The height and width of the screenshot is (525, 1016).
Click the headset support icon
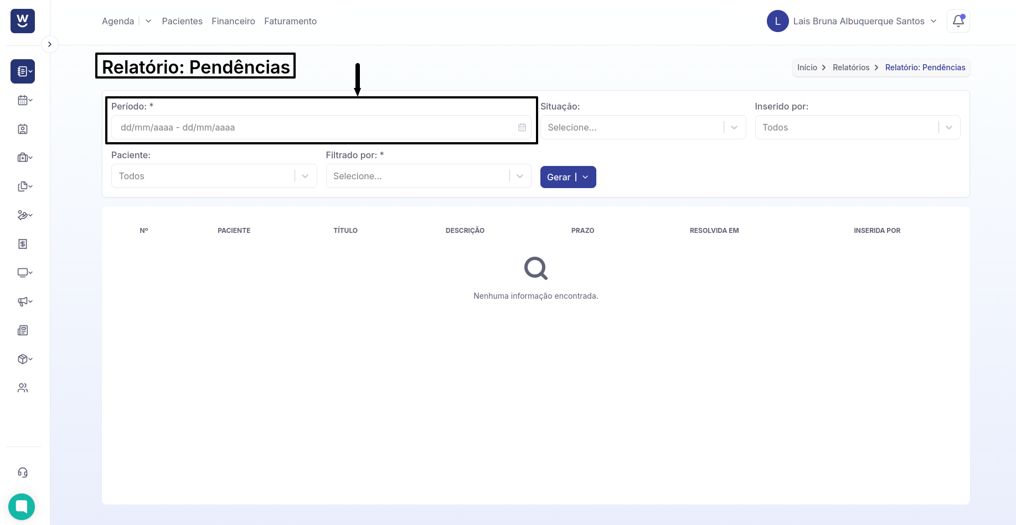[x=23, y=472]
